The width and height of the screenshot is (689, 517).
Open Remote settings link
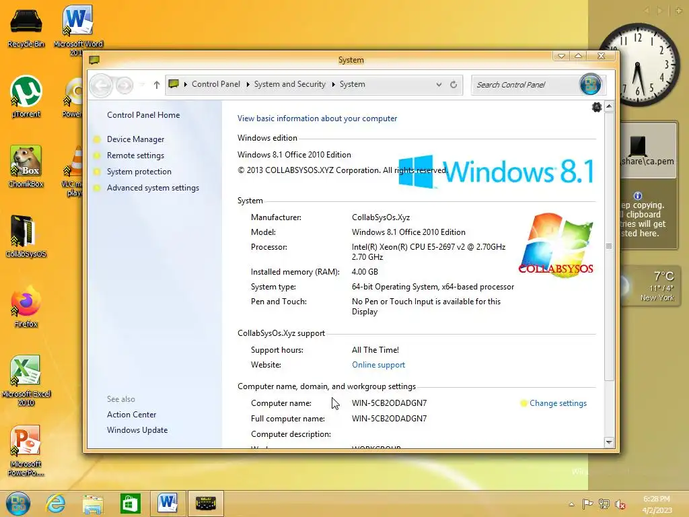[x=135, y=156]
